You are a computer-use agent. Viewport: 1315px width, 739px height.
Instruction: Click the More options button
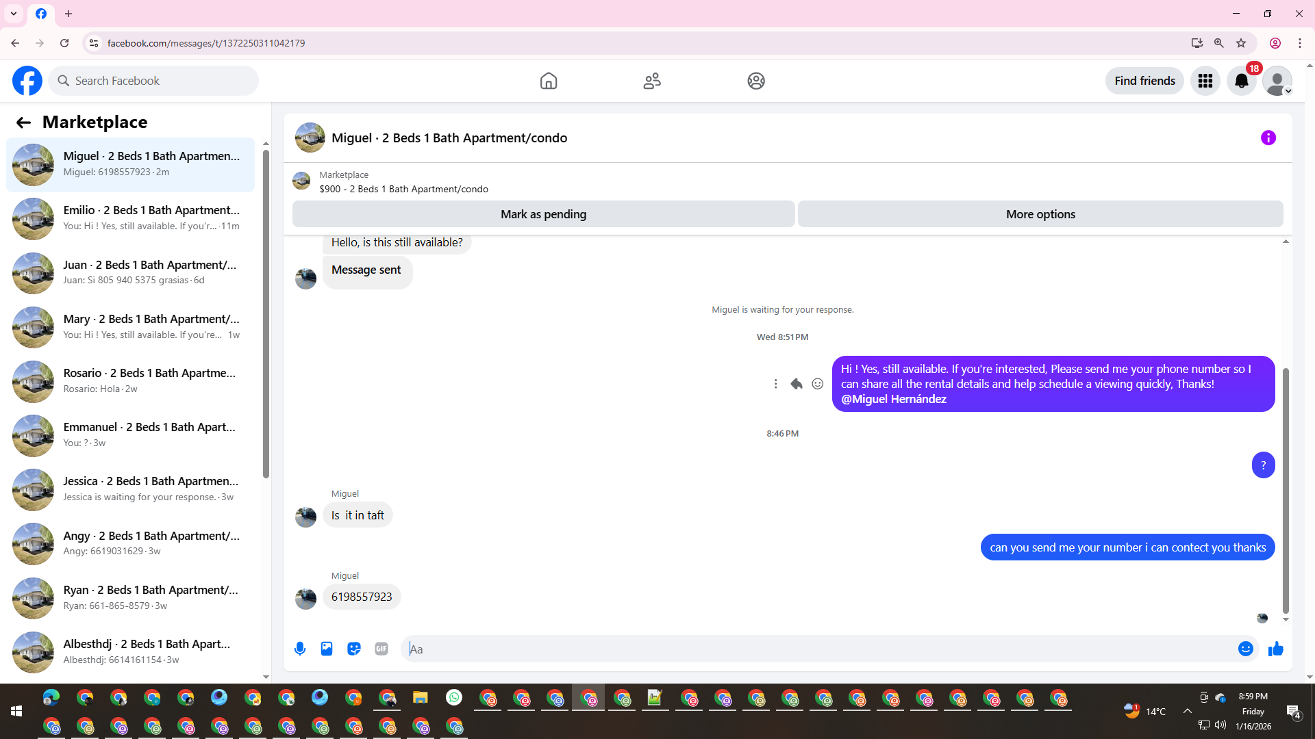(x=1040, y=214)
